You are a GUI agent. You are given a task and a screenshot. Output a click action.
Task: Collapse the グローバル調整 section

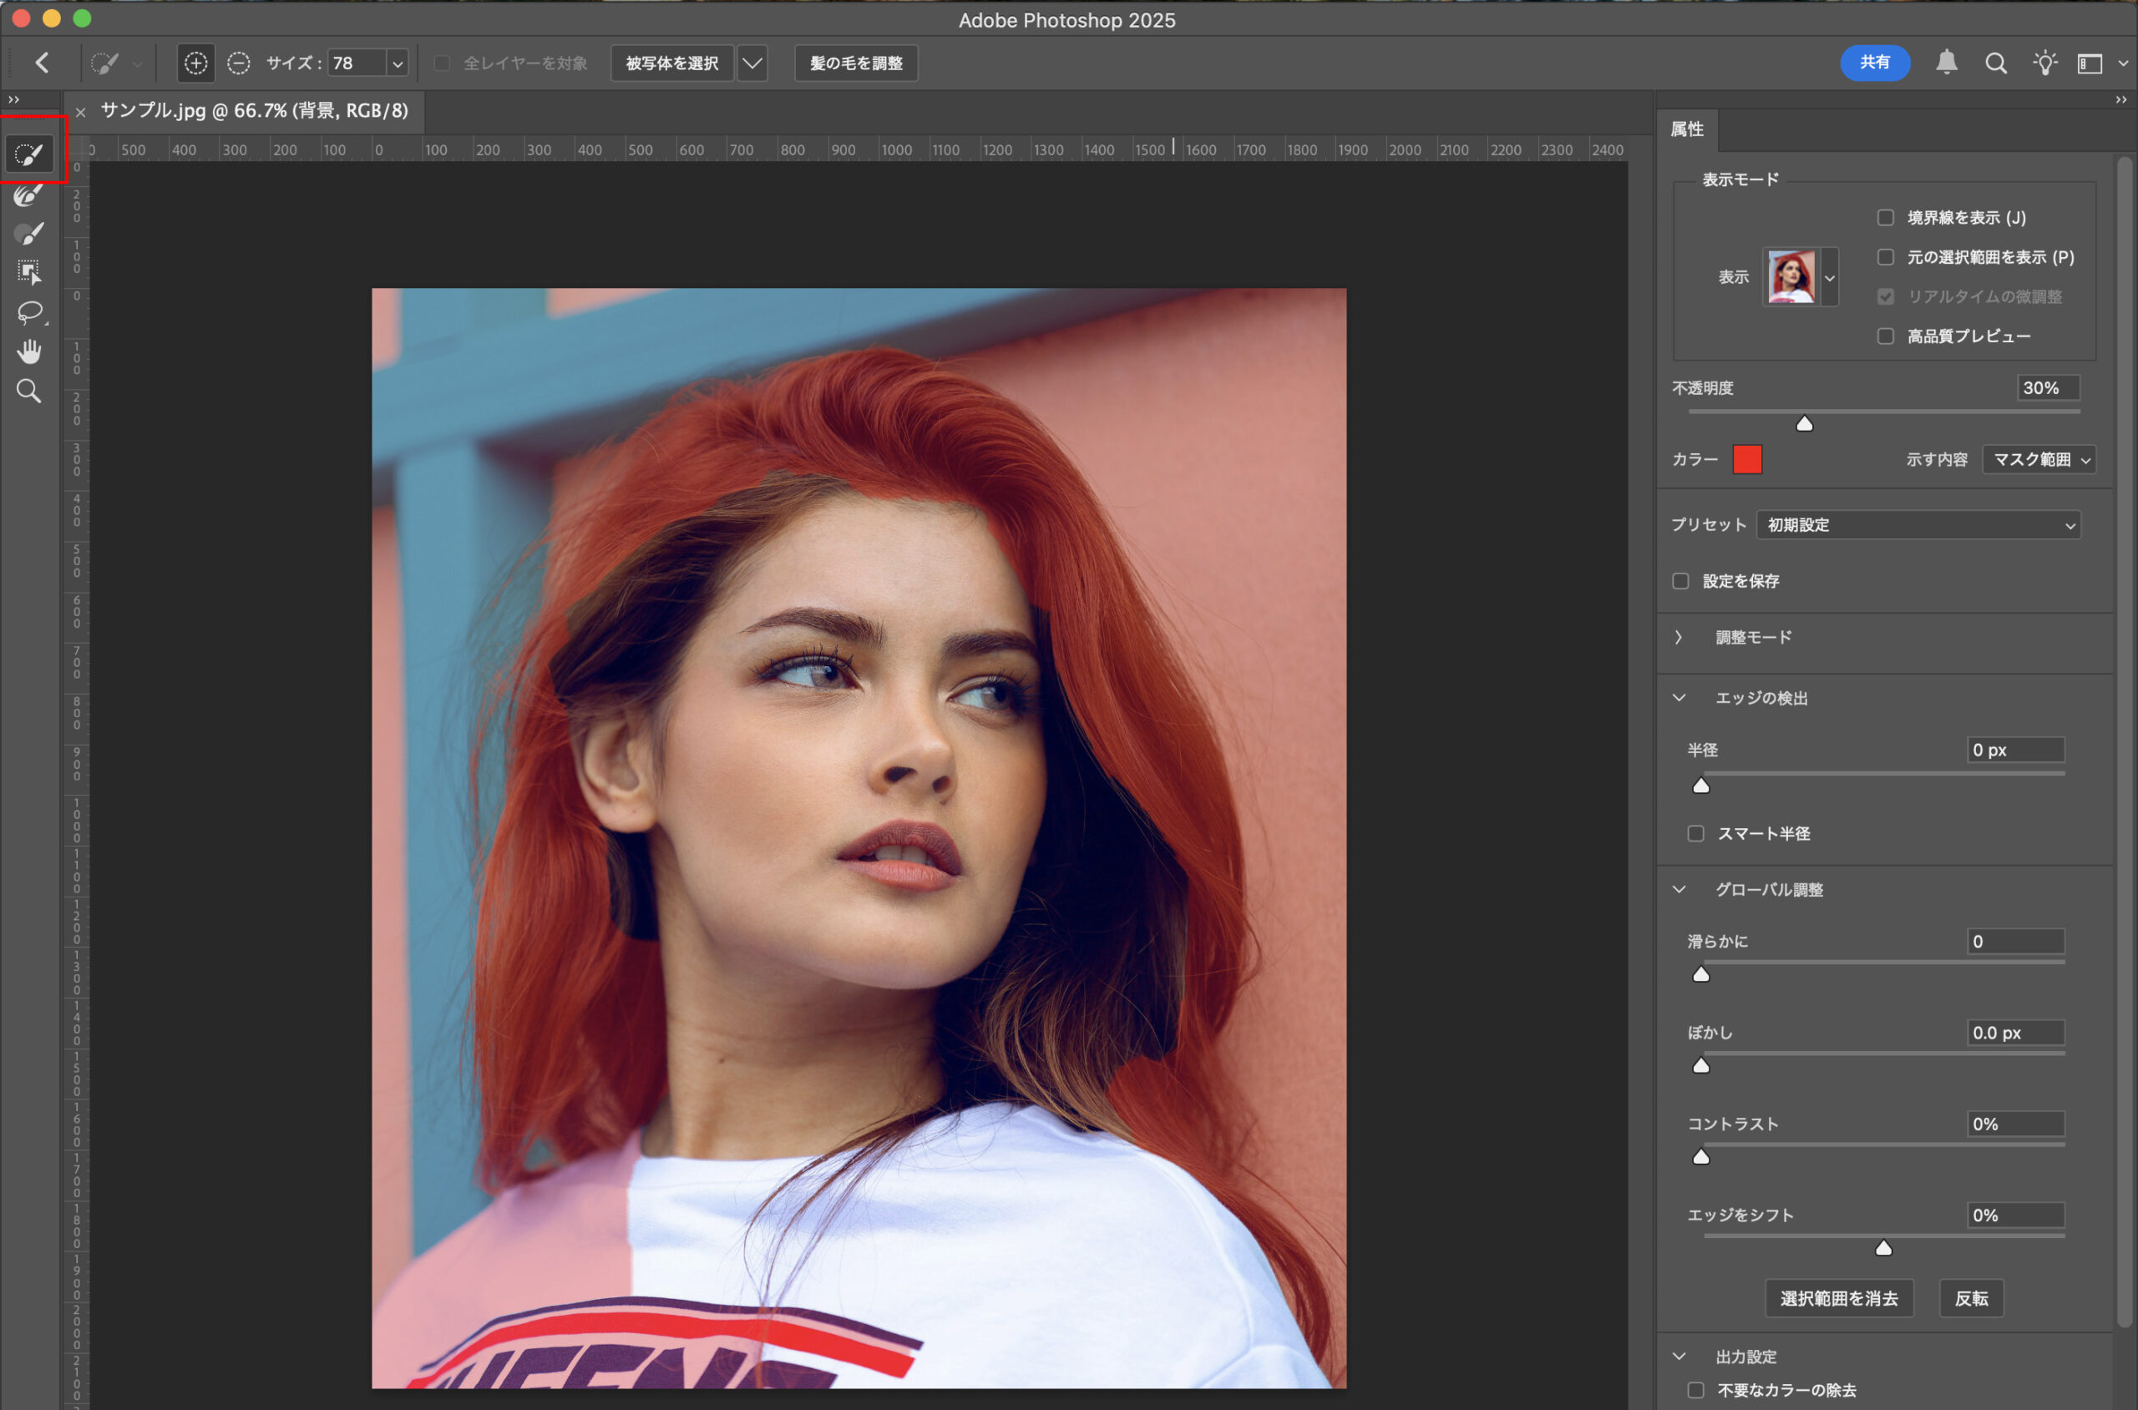point(1679,889)
